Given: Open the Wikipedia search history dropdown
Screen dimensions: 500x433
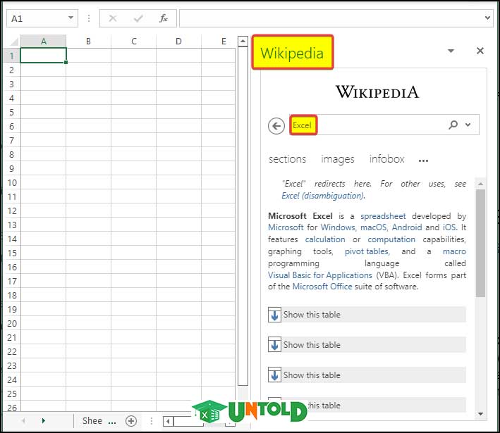Looking at the screenshot, I should (468, 125).
